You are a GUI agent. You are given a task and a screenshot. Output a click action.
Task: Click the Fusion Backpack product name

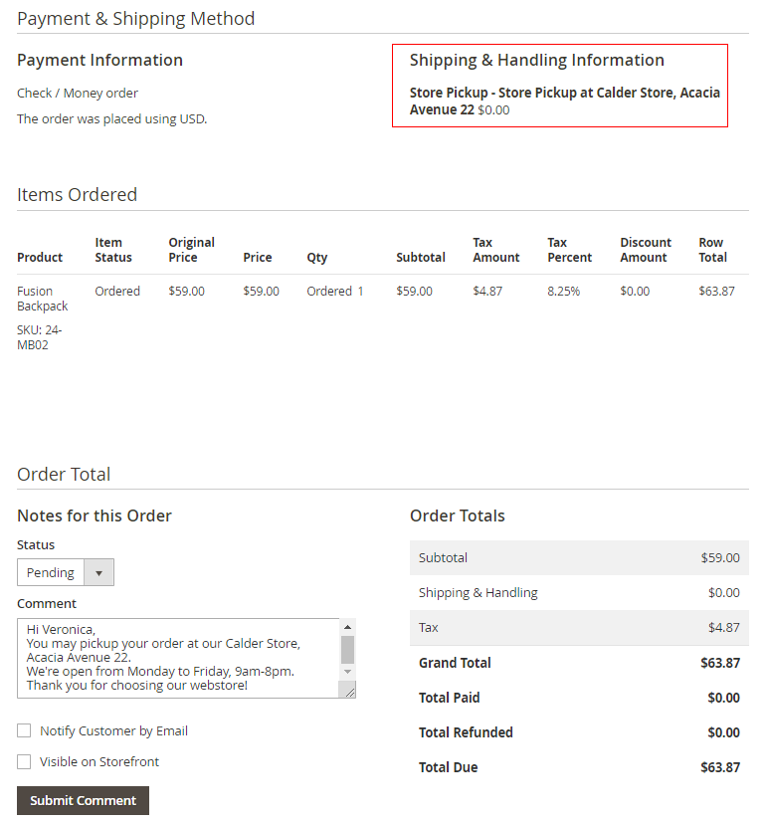point(42,299)
